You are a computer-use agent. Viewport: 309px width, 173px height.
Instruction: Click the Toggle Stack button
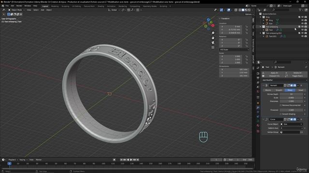point(296,76)
